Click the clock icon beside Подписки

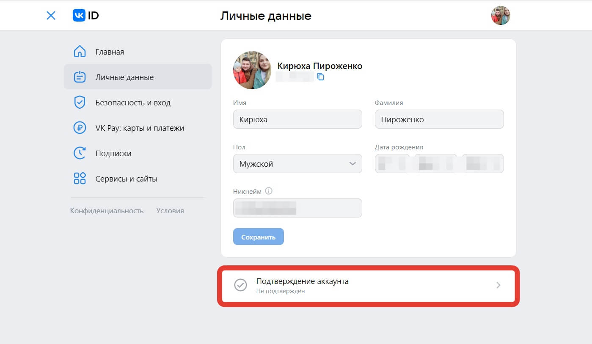(x=80, y=153)
